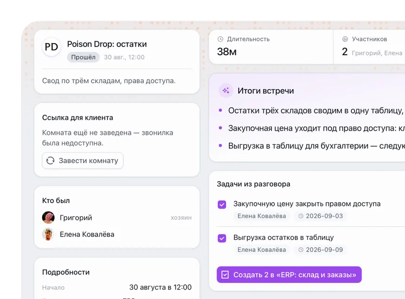Click description Свод по трём складам

click(x=109, y=81)
